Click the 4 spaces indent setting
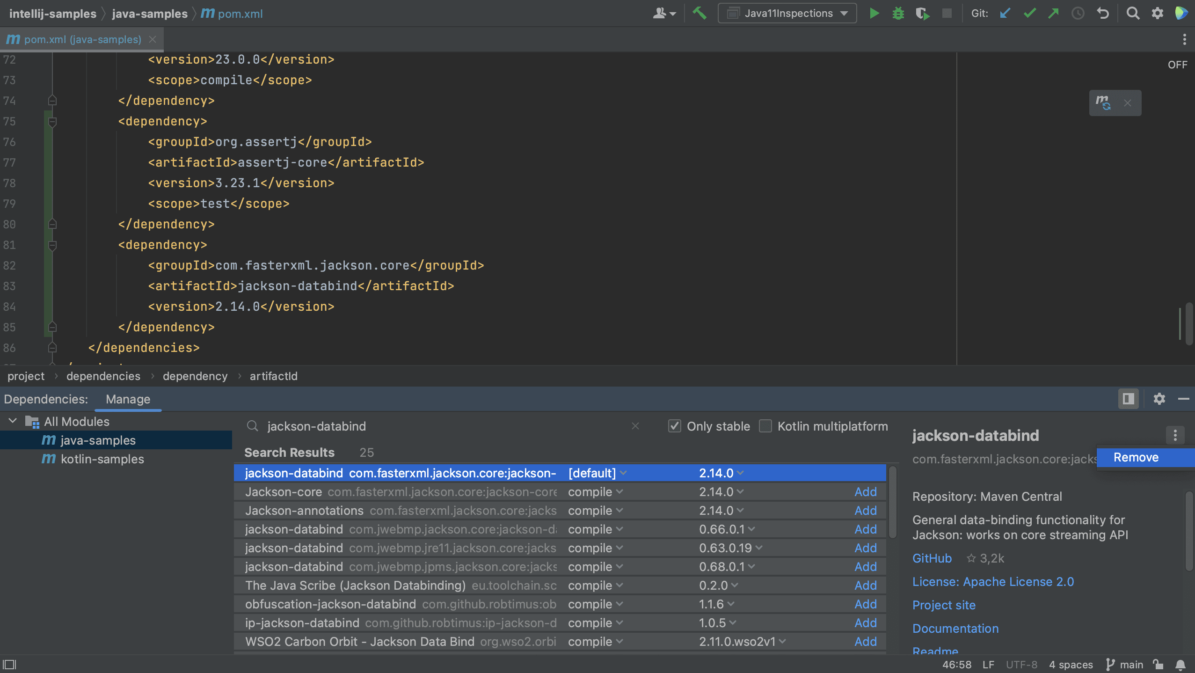 point(1071,665)
